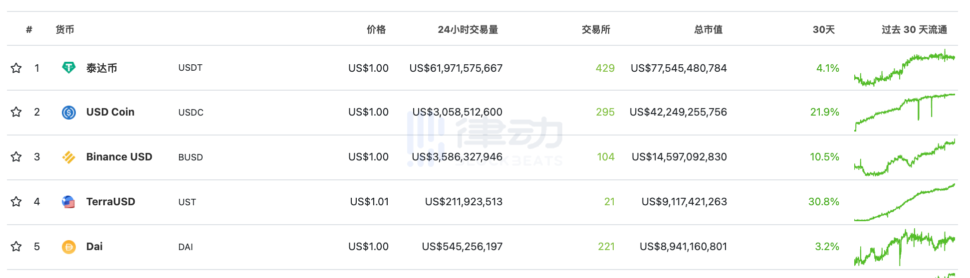Sort by the 货币 column header
The height and width of the screenshot is (278, 970).
coord(65,30)
